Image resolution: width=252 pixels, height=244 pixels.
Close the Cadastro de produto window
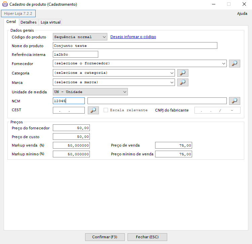pos(244,4)
